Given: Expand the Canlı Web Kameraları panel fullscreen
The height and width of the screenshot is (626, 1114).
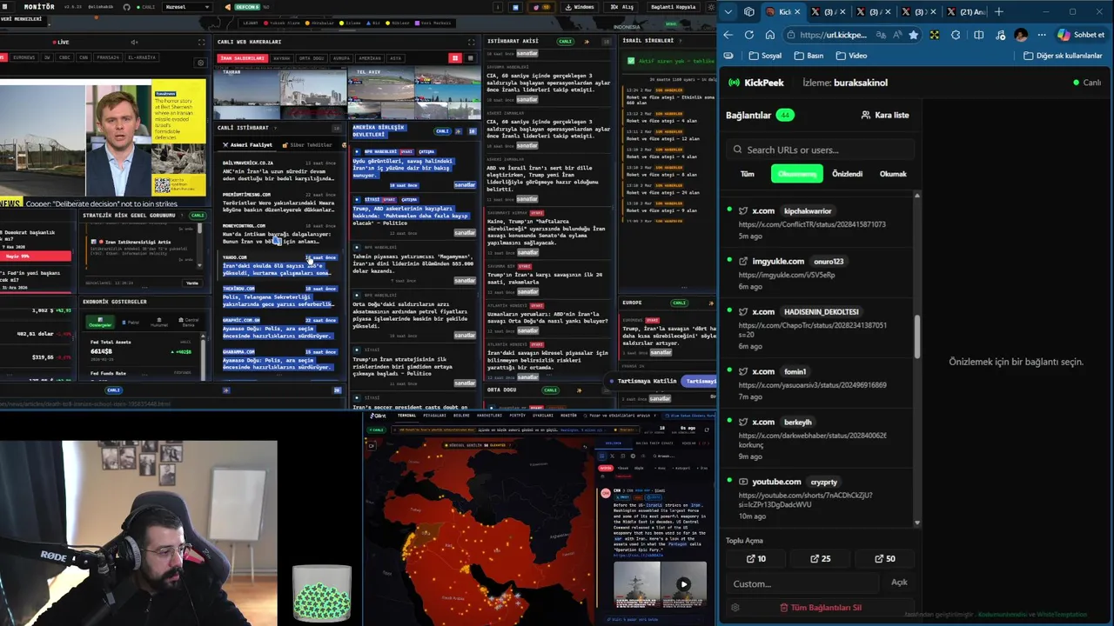Looking at the screenshot, I should point(472,42).
